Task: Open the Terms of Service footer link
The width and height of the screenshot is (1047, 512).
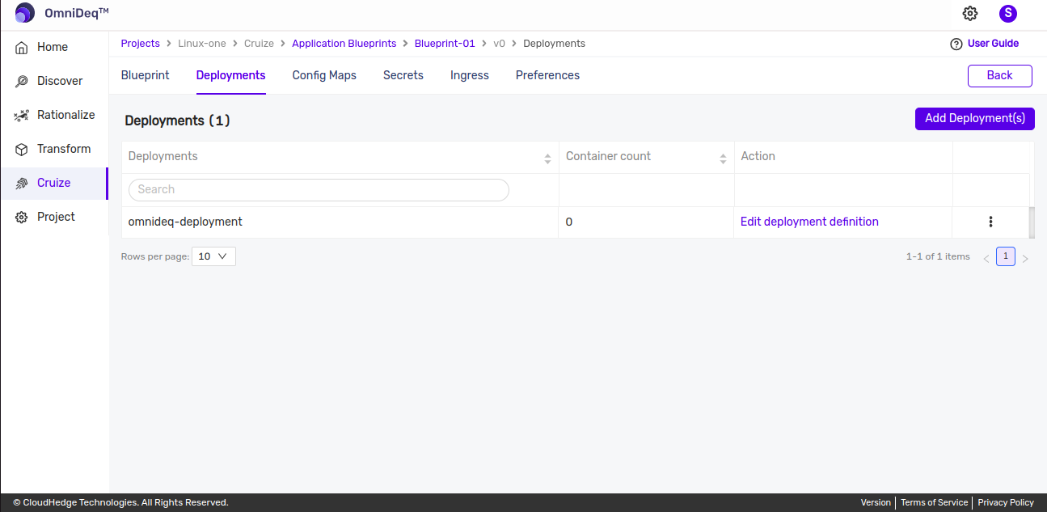Action: [934, 502]
